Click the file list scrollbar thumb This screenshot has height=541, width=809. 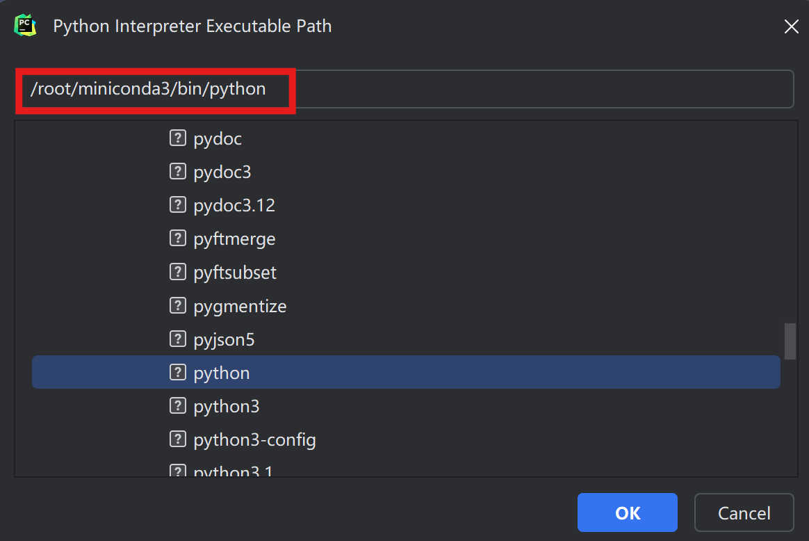tap(790, 341)
